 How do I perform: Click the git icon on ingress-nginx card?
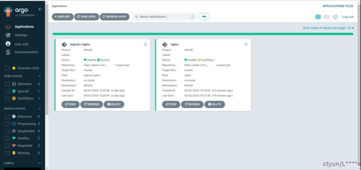pyautogui.click(x=64, y=44)
